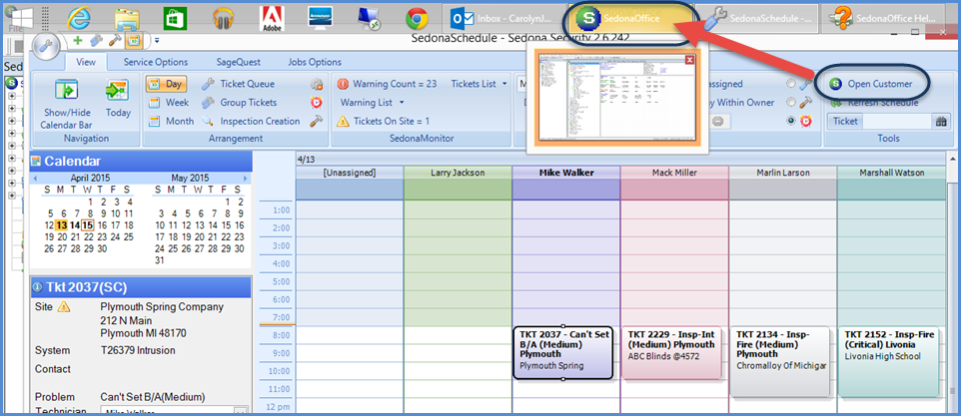Open the Technician Mike Walker dropdown
961x416 pixels.
point(241,412)
